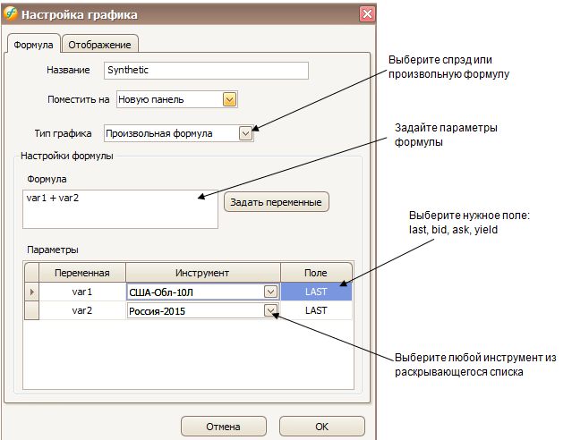Confirm settings with the OK button
The height and width of the screenshot is (440, 572).
321,427
